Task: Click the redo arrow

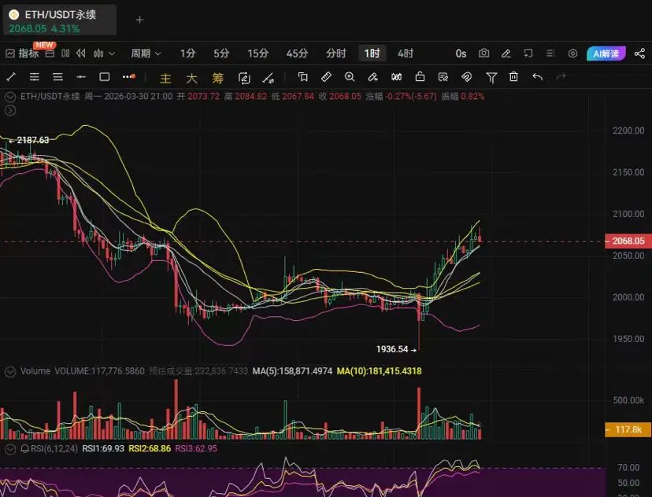Action: pyautogui.click(x=561, y=77)
